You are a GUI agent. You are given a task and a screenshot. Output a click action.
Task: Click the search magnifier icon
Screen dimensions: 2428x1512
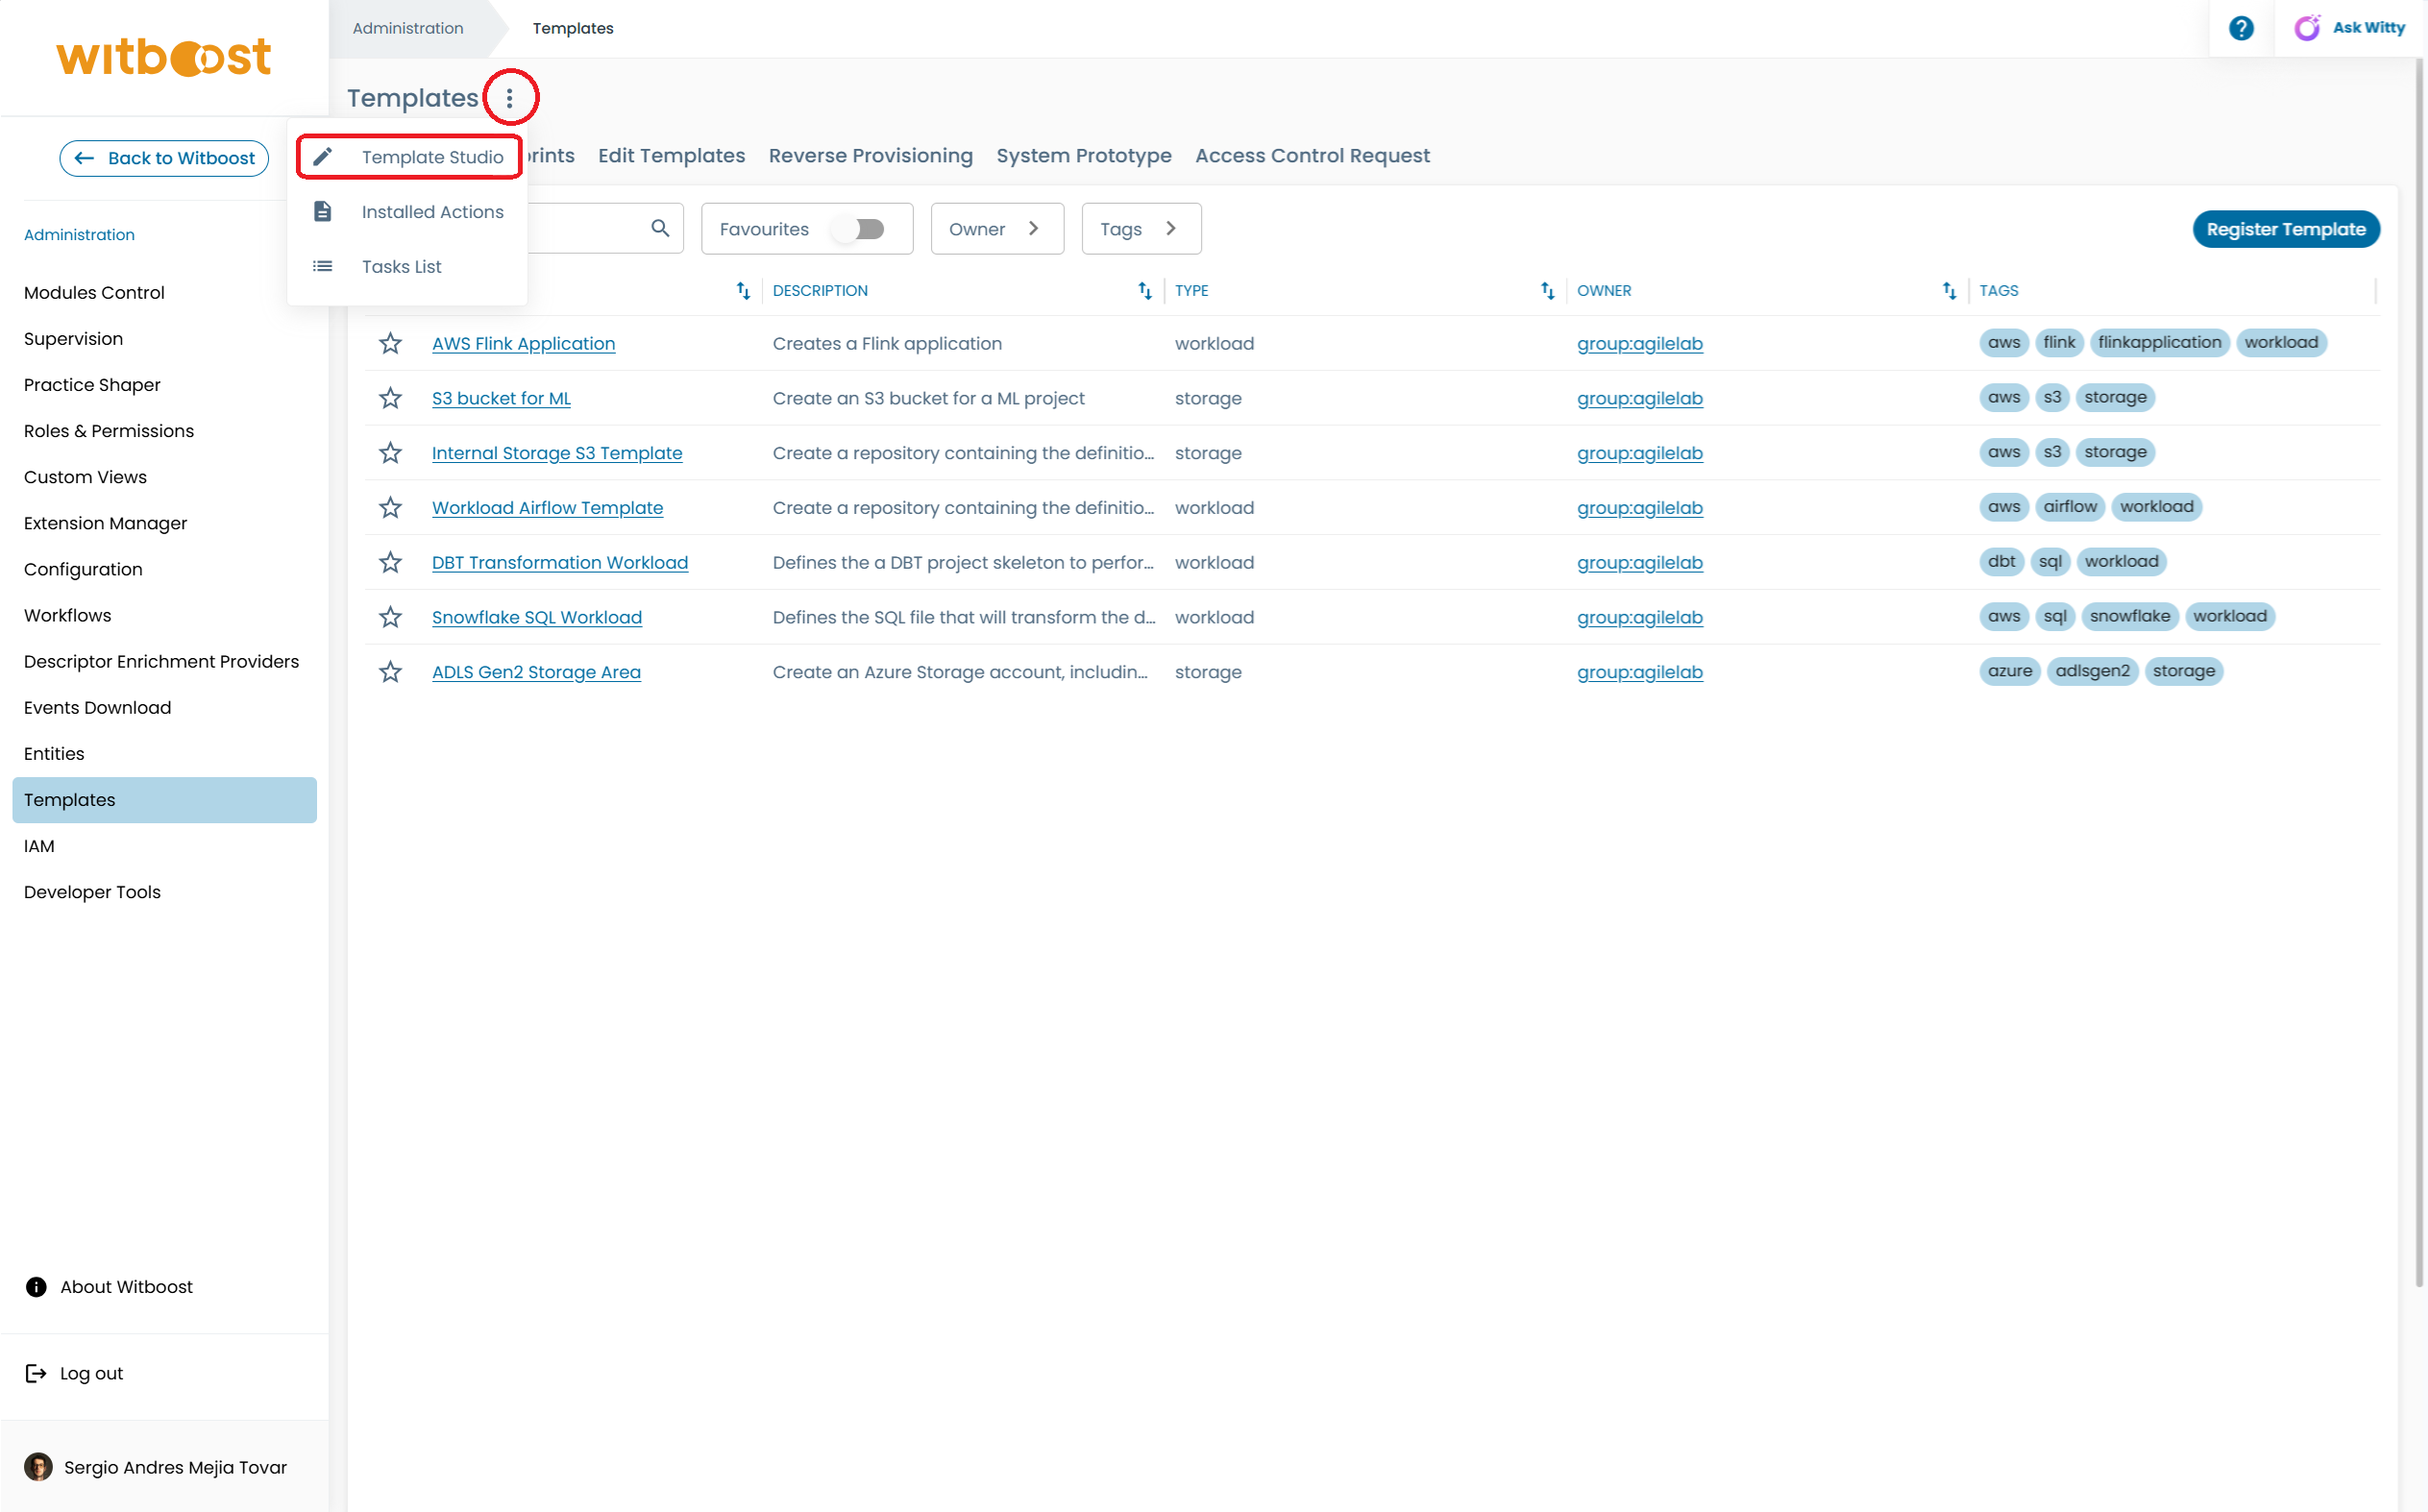pos(660,229)
